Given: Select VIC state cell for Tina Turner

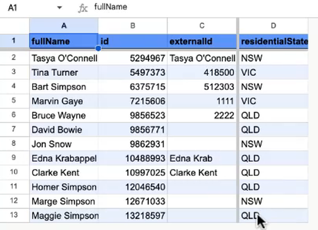Looking at the screenshot, I should (x=274, y=72).
